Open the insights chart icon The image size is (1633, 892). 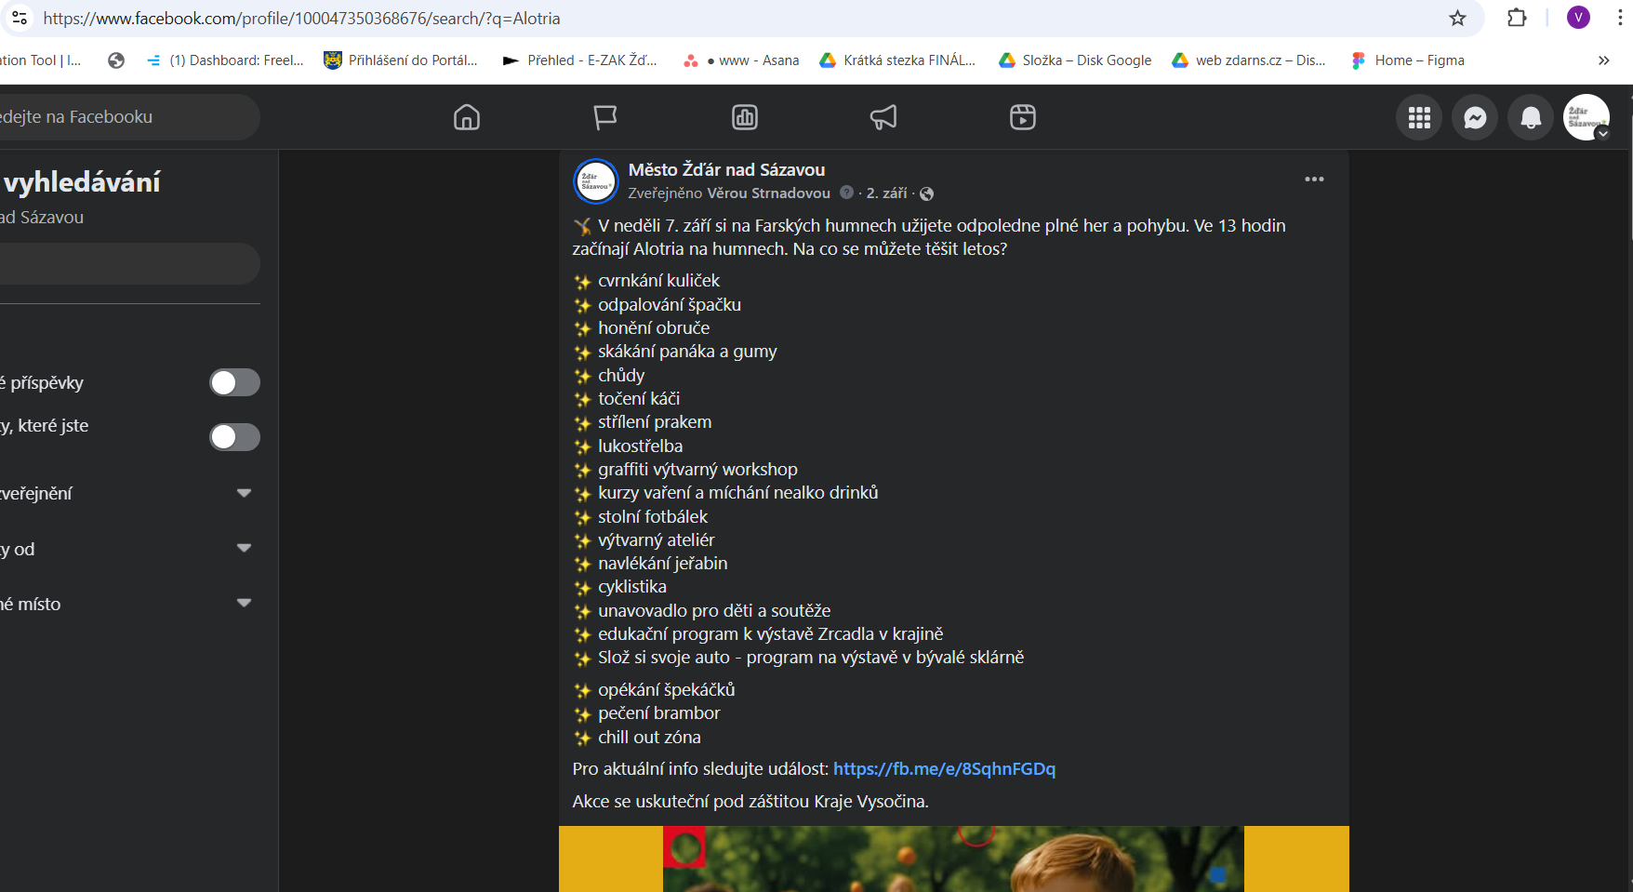(745, 117)
